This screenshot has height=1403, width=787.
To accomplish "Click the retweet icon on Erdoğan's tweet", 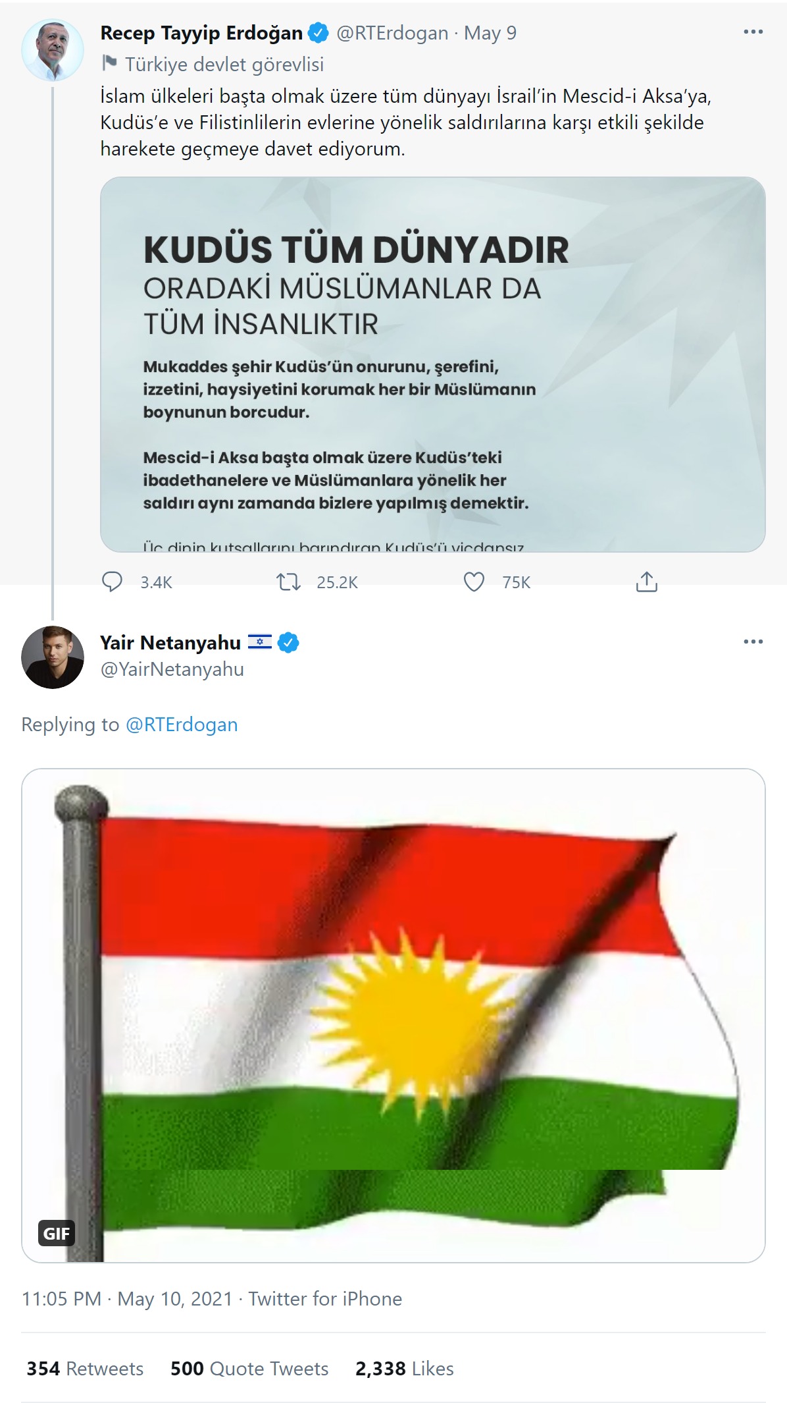I will [288, 582].
